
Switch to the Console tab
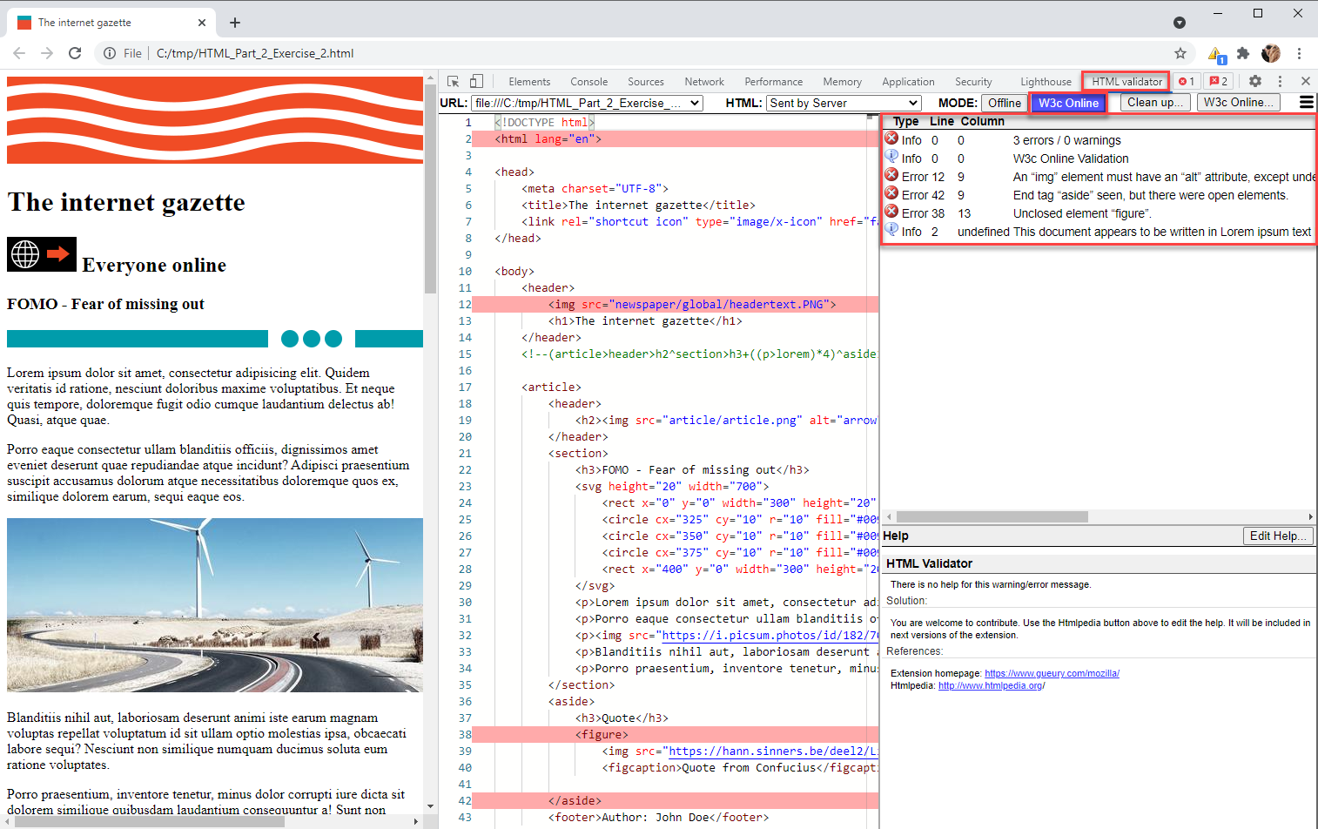coord(588,80)
